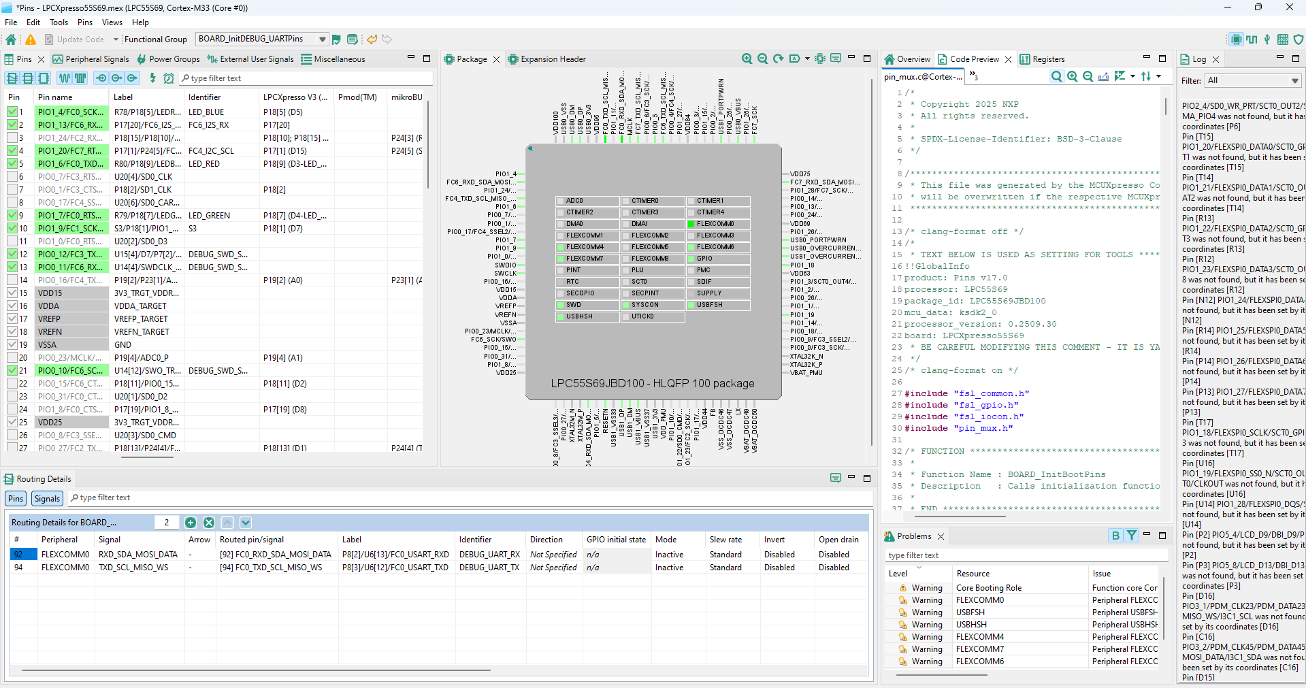This screenshot has height=688, width=1306.
Task: Open the Tools menu
Action: click(59, 22)
